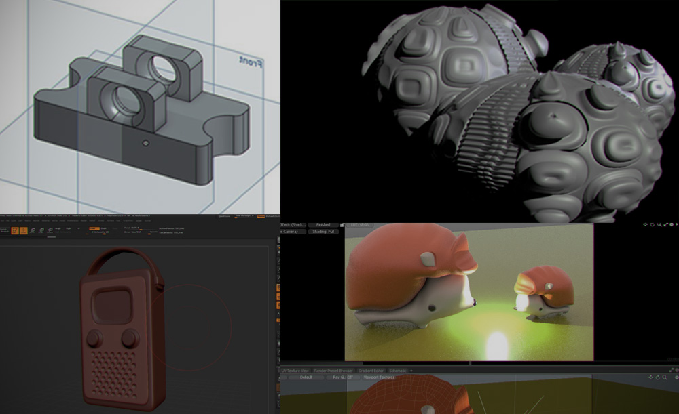Click the Draw mode icon in ZBrush
Viewport: 679px width, 414px height.
[24, 231]
